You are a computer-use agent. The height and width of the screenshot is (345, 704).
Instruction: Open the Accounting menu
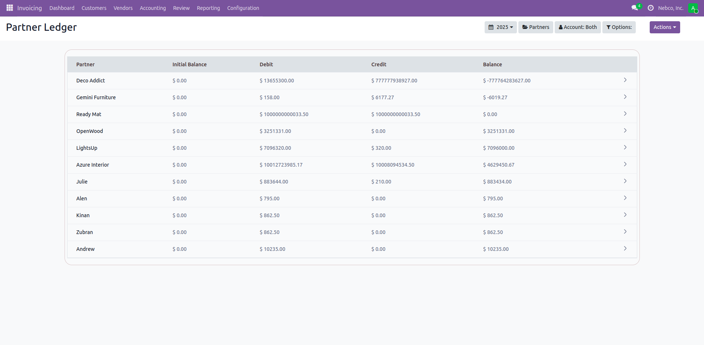click(x=153, y=8)
